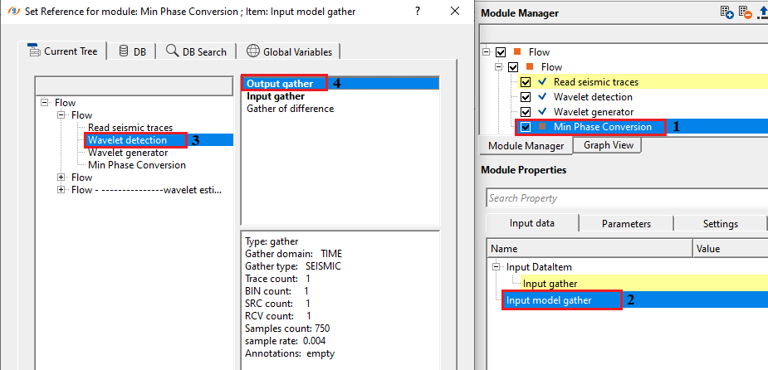This screenshot has height=370, width=768.
Task: Uncheck the Wavelet detection module checkbox
Action: coord(525,97)
